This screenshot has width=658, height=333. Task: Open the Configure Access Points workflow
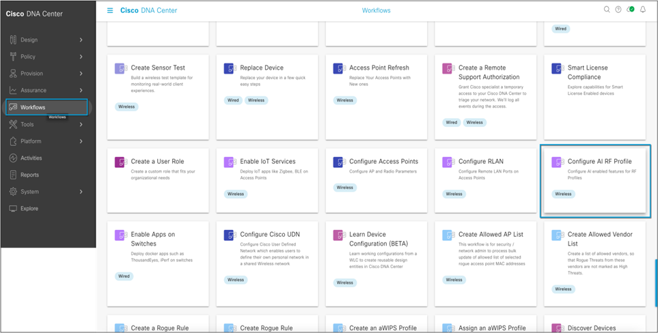[x=376, y=181]
